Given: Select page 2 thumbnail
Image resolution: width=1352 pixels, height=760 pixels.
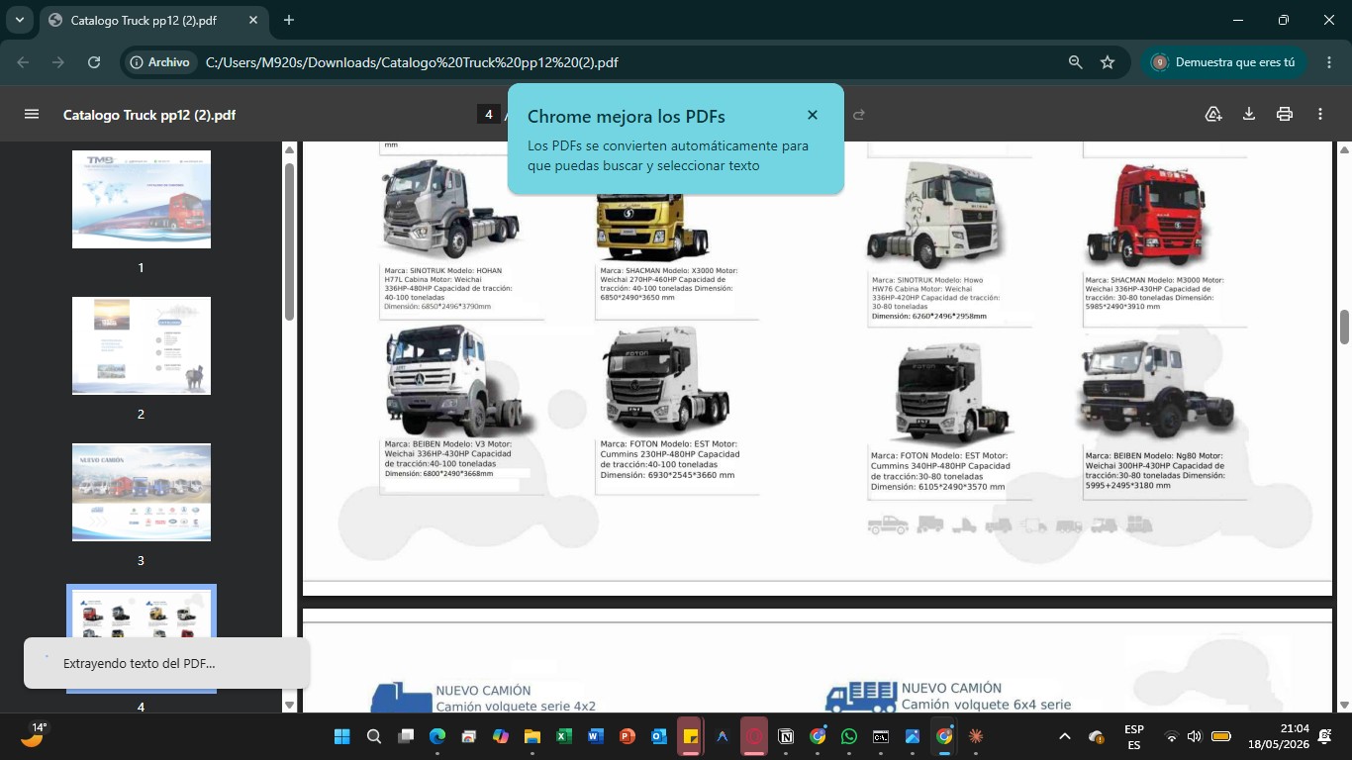Looking at the screenshot, I should [x=142, y=345].
